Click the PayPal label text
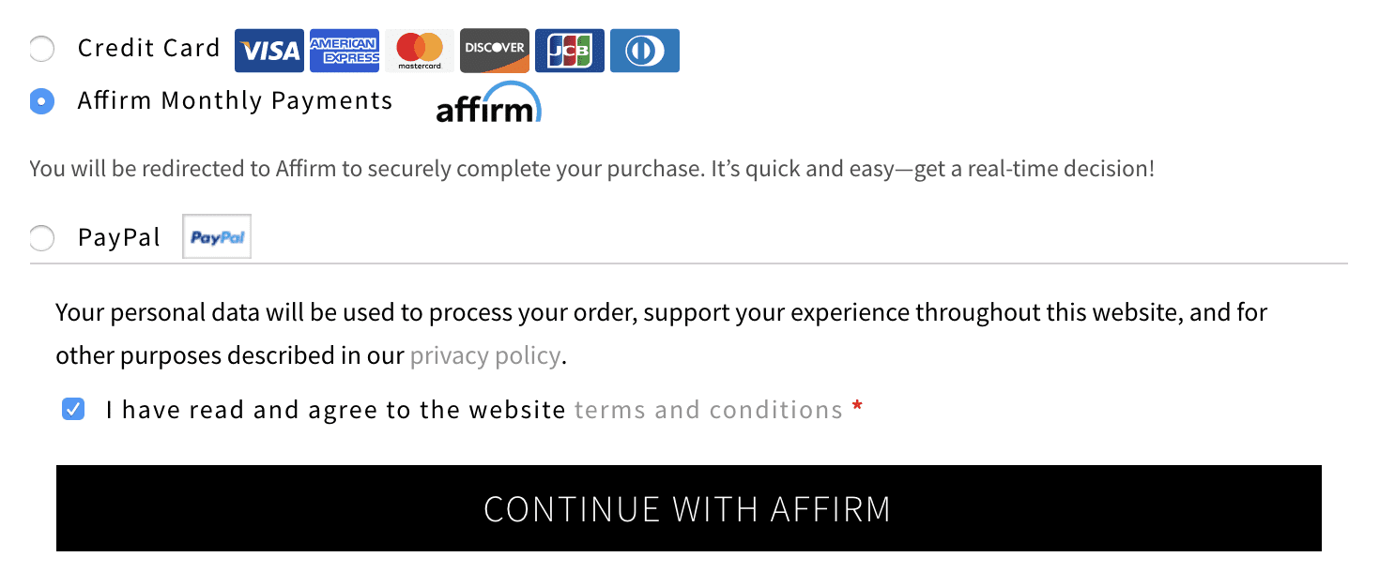1395x587 pixels. pos(120,238)
